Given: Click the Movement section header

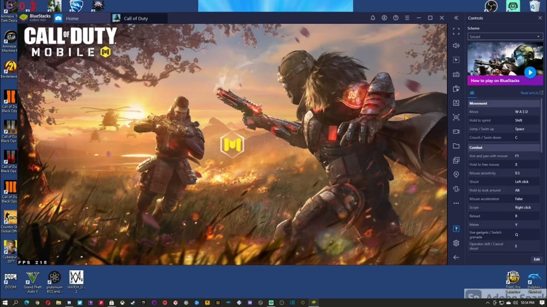Looking at the screenshot, I should pyautogui.click(x=504, y=103).
